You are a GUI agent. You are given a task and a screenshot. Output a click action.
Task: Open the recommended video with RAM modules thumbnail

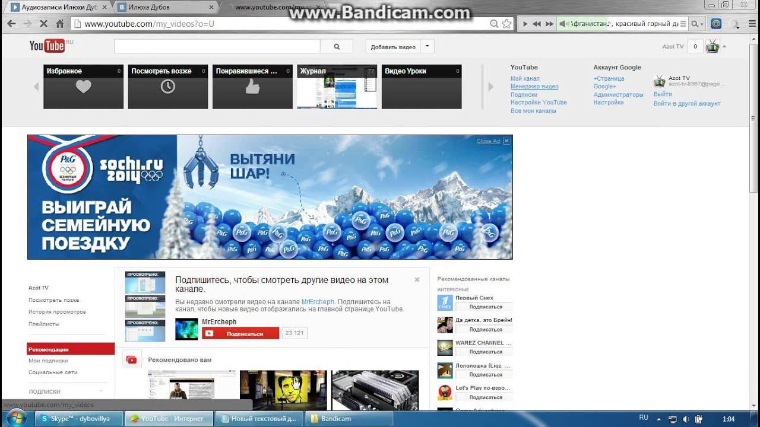tap(375, 390)
